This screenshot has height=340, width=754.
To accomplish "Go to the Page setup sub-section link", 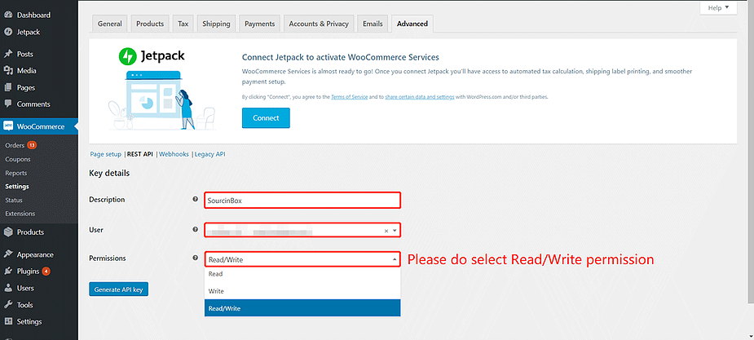I will click(106, 154).
